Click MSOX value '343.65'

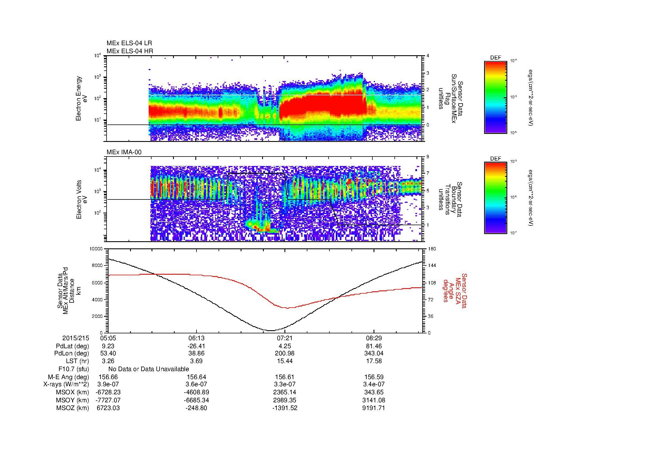pyautogui.click(x=374, y=392)
